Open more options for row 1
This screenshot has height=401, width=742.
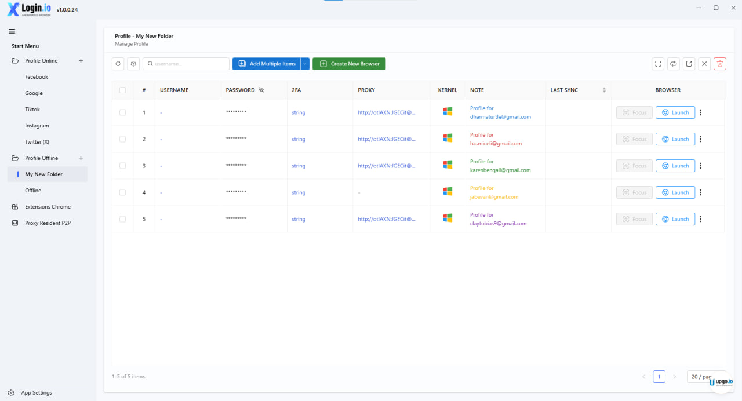tap(700, 112)
